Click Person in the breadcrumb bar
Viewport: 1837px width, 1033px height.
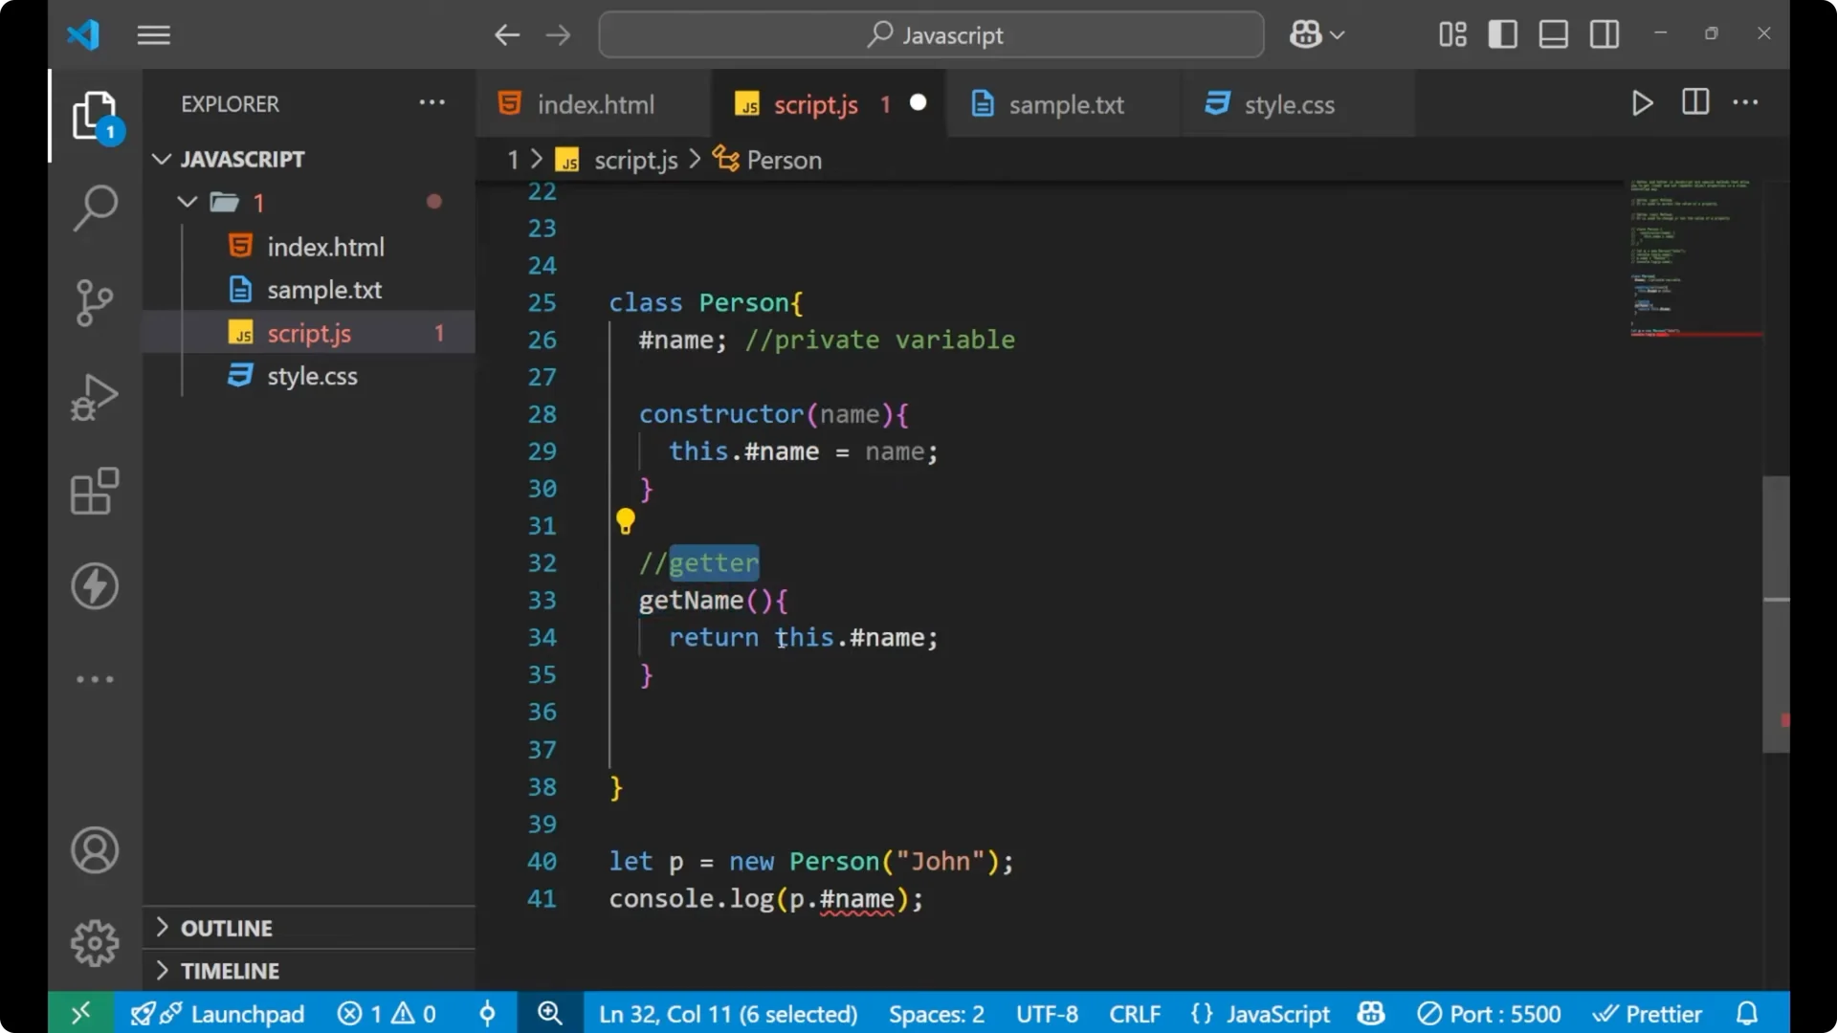(783, 159)
